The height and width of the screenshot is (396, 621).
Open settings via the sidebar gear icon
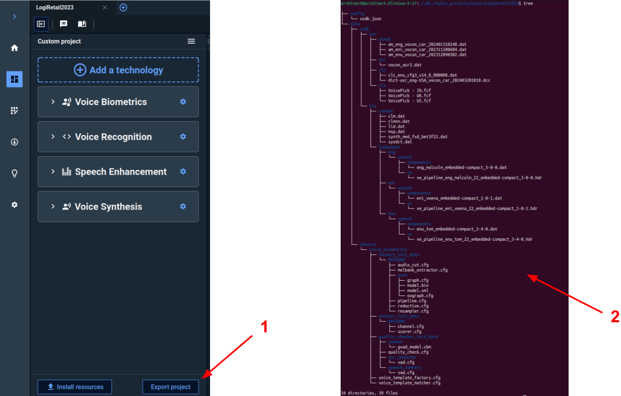[15, 205]
